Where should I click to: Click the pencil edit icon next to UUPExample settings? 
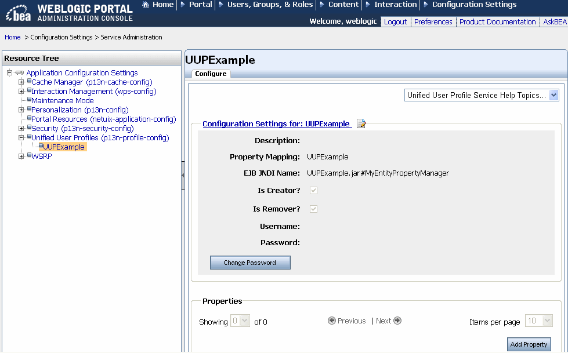[x=361, y=123]
